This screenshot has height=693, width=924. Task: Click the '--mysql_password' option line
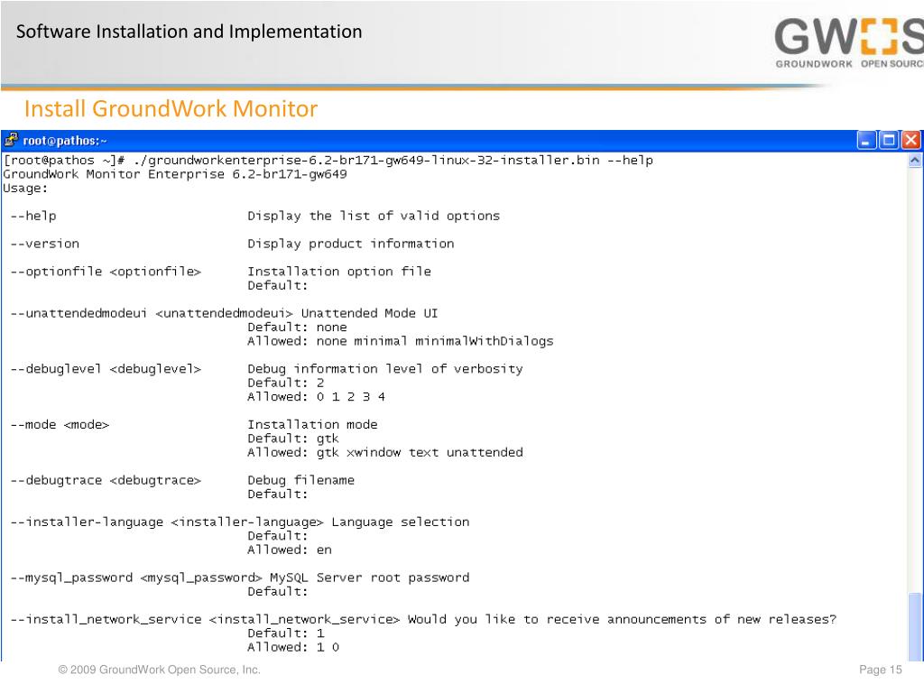(240, 577)
